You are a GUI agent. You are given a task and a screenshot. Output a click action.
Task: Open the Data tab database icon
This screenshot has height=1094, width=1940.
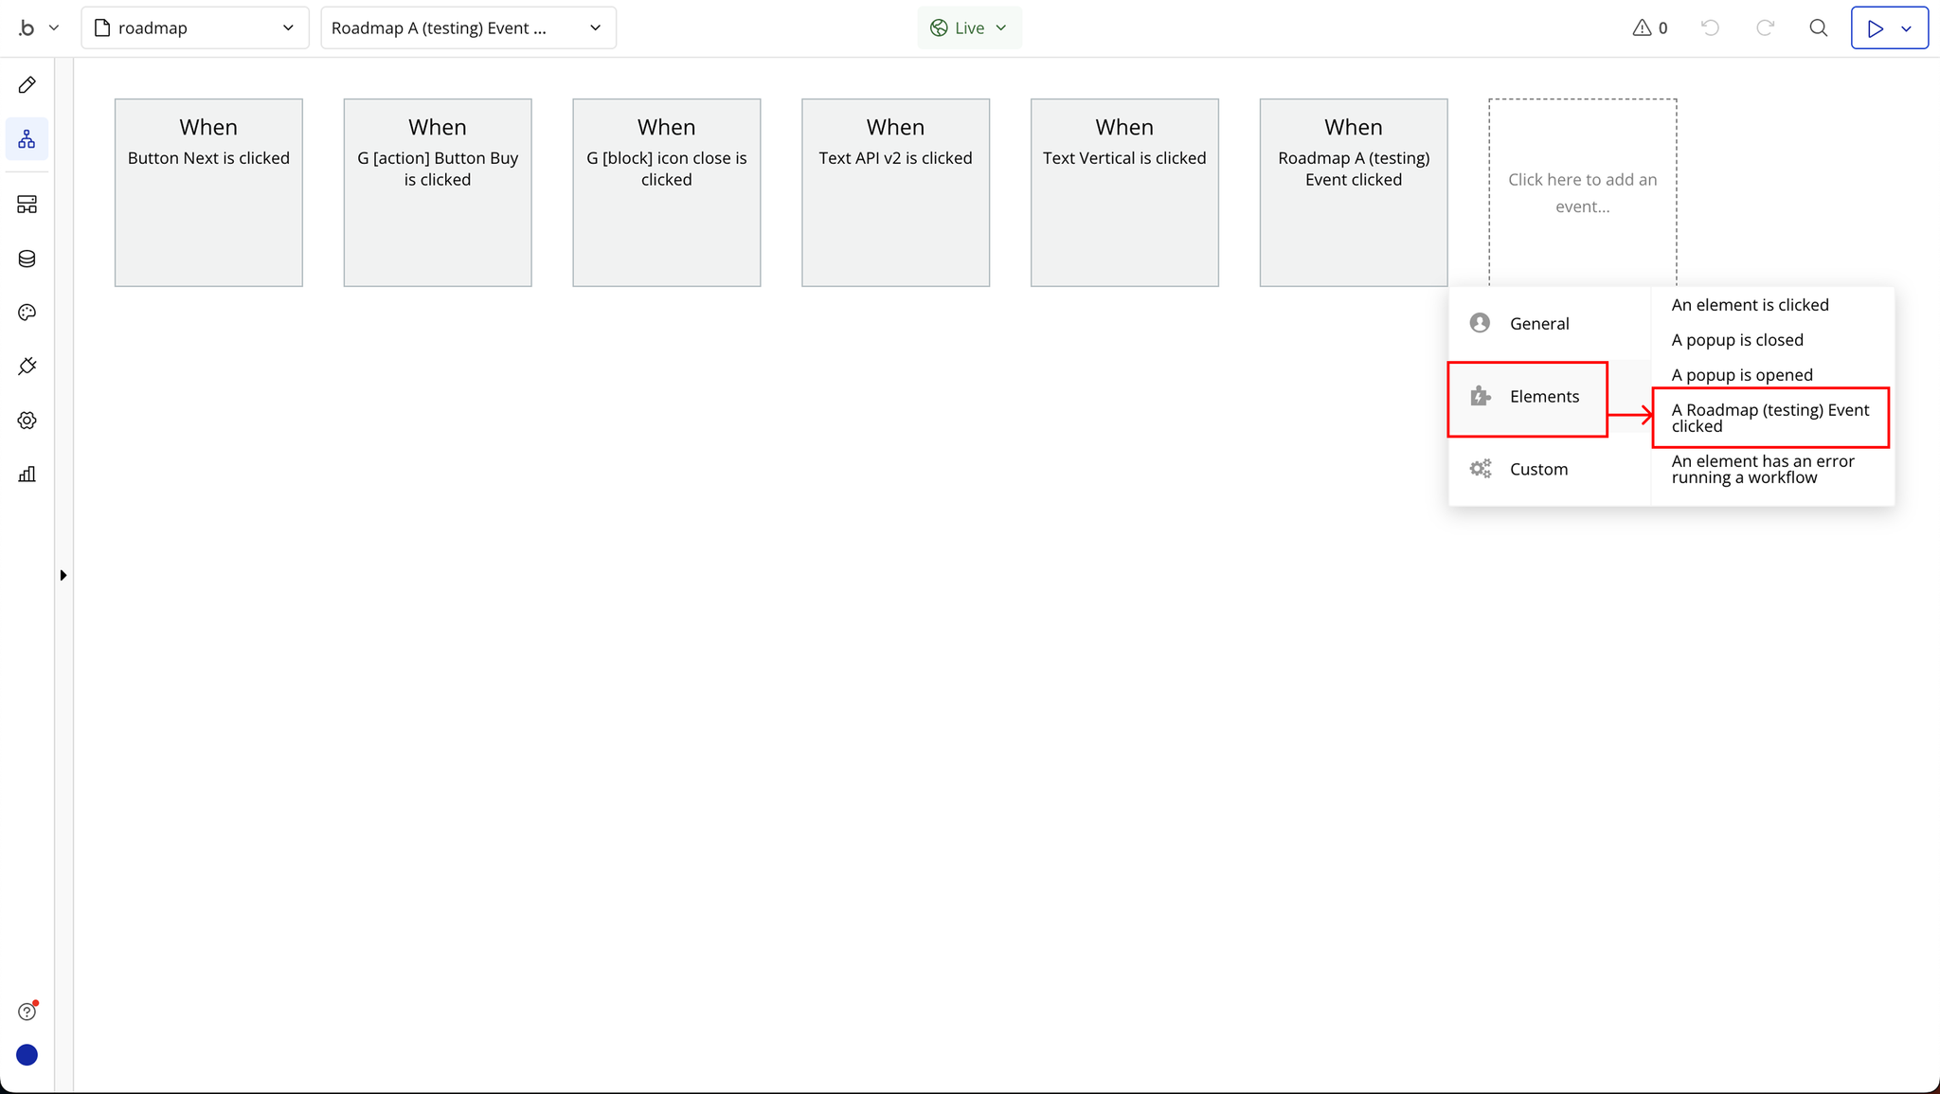[x=27, y=259]
